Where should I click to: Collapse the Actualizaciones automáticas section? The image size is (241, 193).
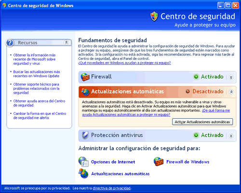[231, 92]
